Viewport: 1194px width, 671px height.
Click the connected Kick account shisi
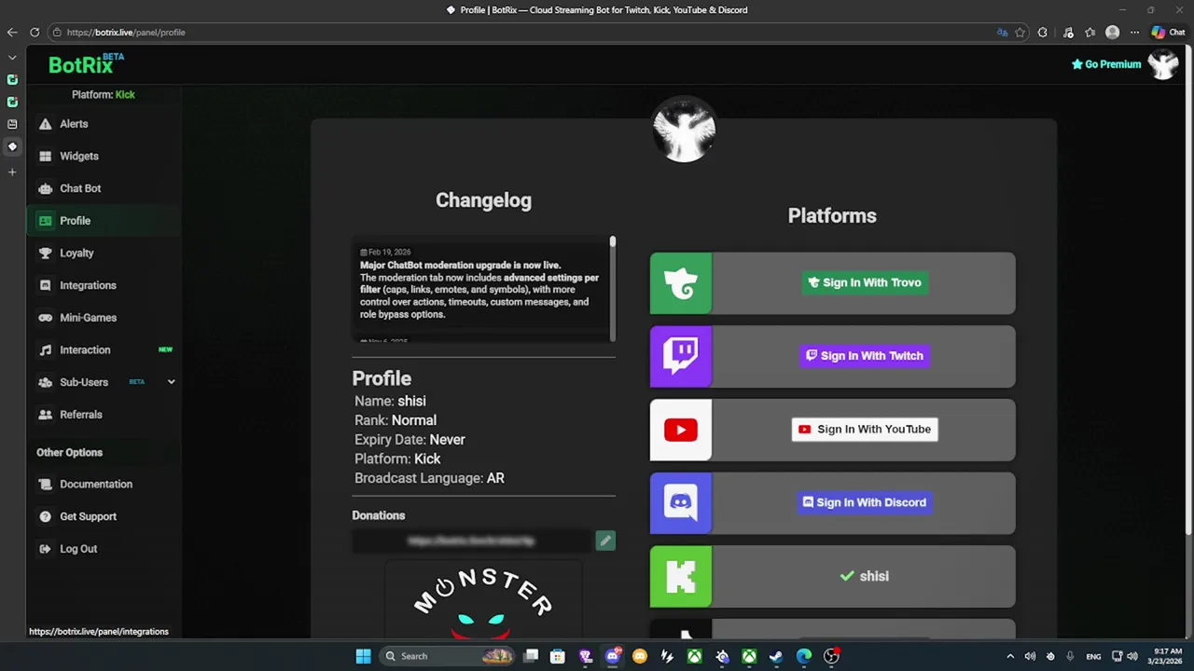click(864, 577)
